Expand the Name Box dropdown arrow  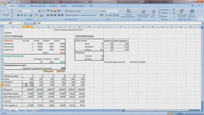22,23
